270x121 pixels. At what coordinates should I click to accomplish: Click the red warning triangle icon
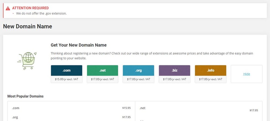[x=8, y=8]
